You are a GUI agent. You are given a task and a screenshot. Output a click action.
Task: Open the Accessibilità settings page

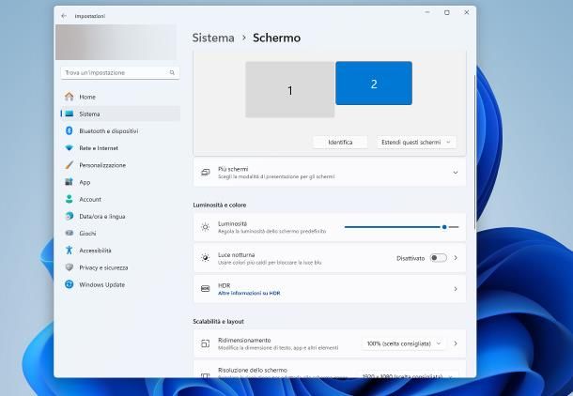(x=120, y=250)
